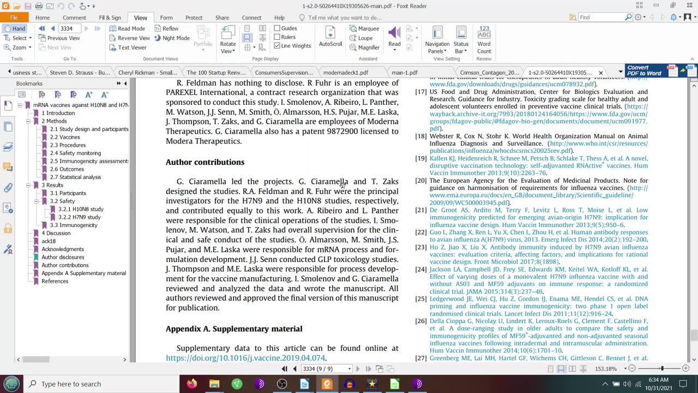Switch to The 100 Startup document tab
The width and height of the screenshot is (698, 393).
pyautogui.click(x=216, y=73)
